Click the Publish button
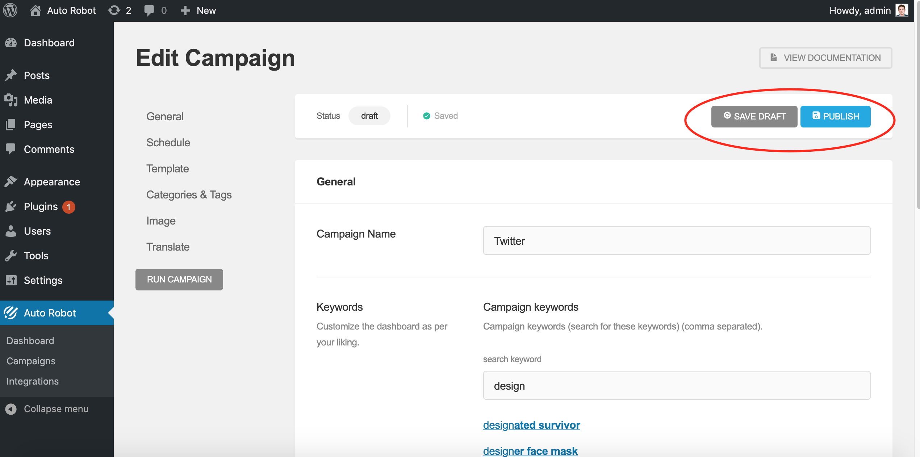The height and width of the screenshot is (457, 920). 835,116
